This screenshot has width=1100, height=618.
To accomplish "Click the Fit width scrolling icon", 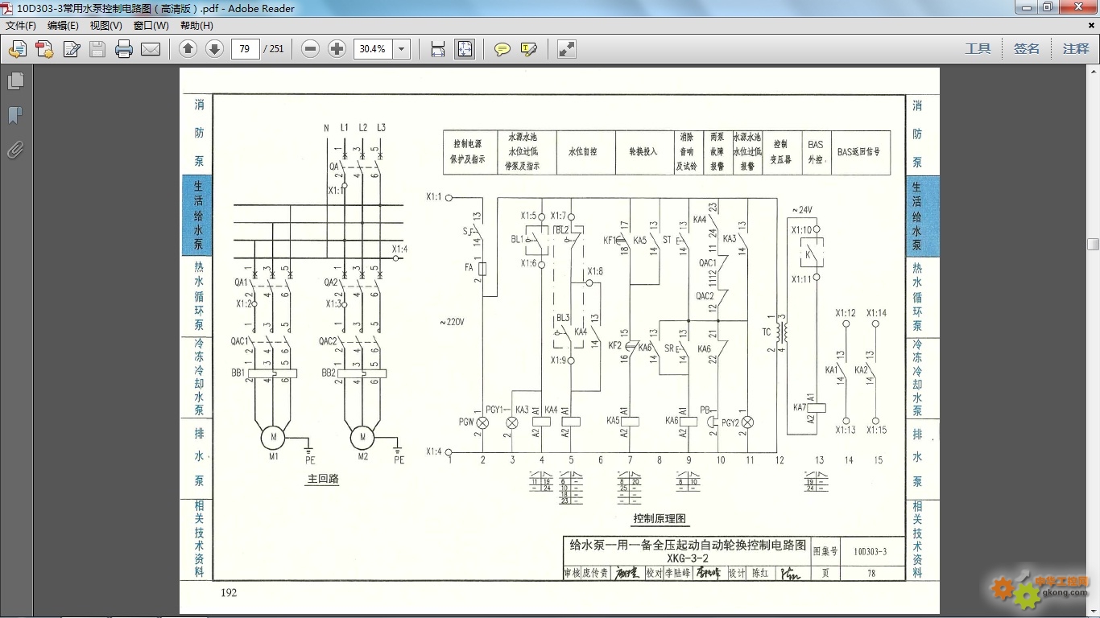I will (438, 49).
